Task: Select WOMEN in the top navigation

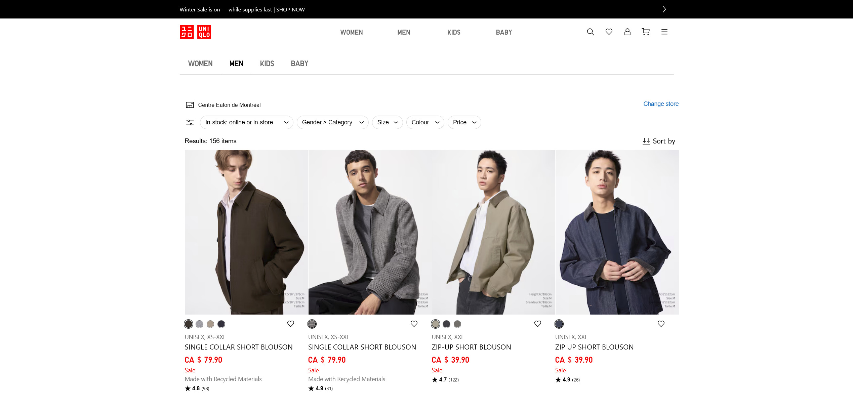Action: pyautogui.click(x=352, y=32)
